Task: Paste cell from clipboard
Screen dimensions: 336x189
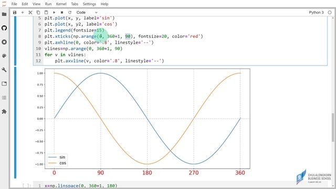Action: pyautogui.click(x=46, y=13)
